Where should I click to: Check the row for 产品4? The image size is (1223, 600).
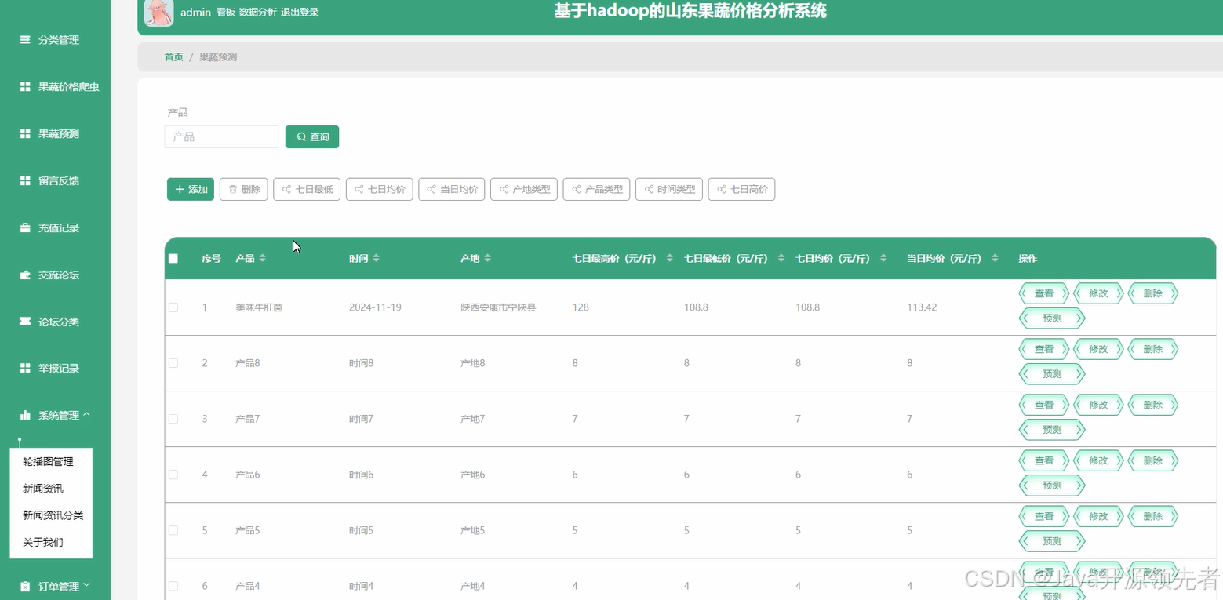click(173, 586)
